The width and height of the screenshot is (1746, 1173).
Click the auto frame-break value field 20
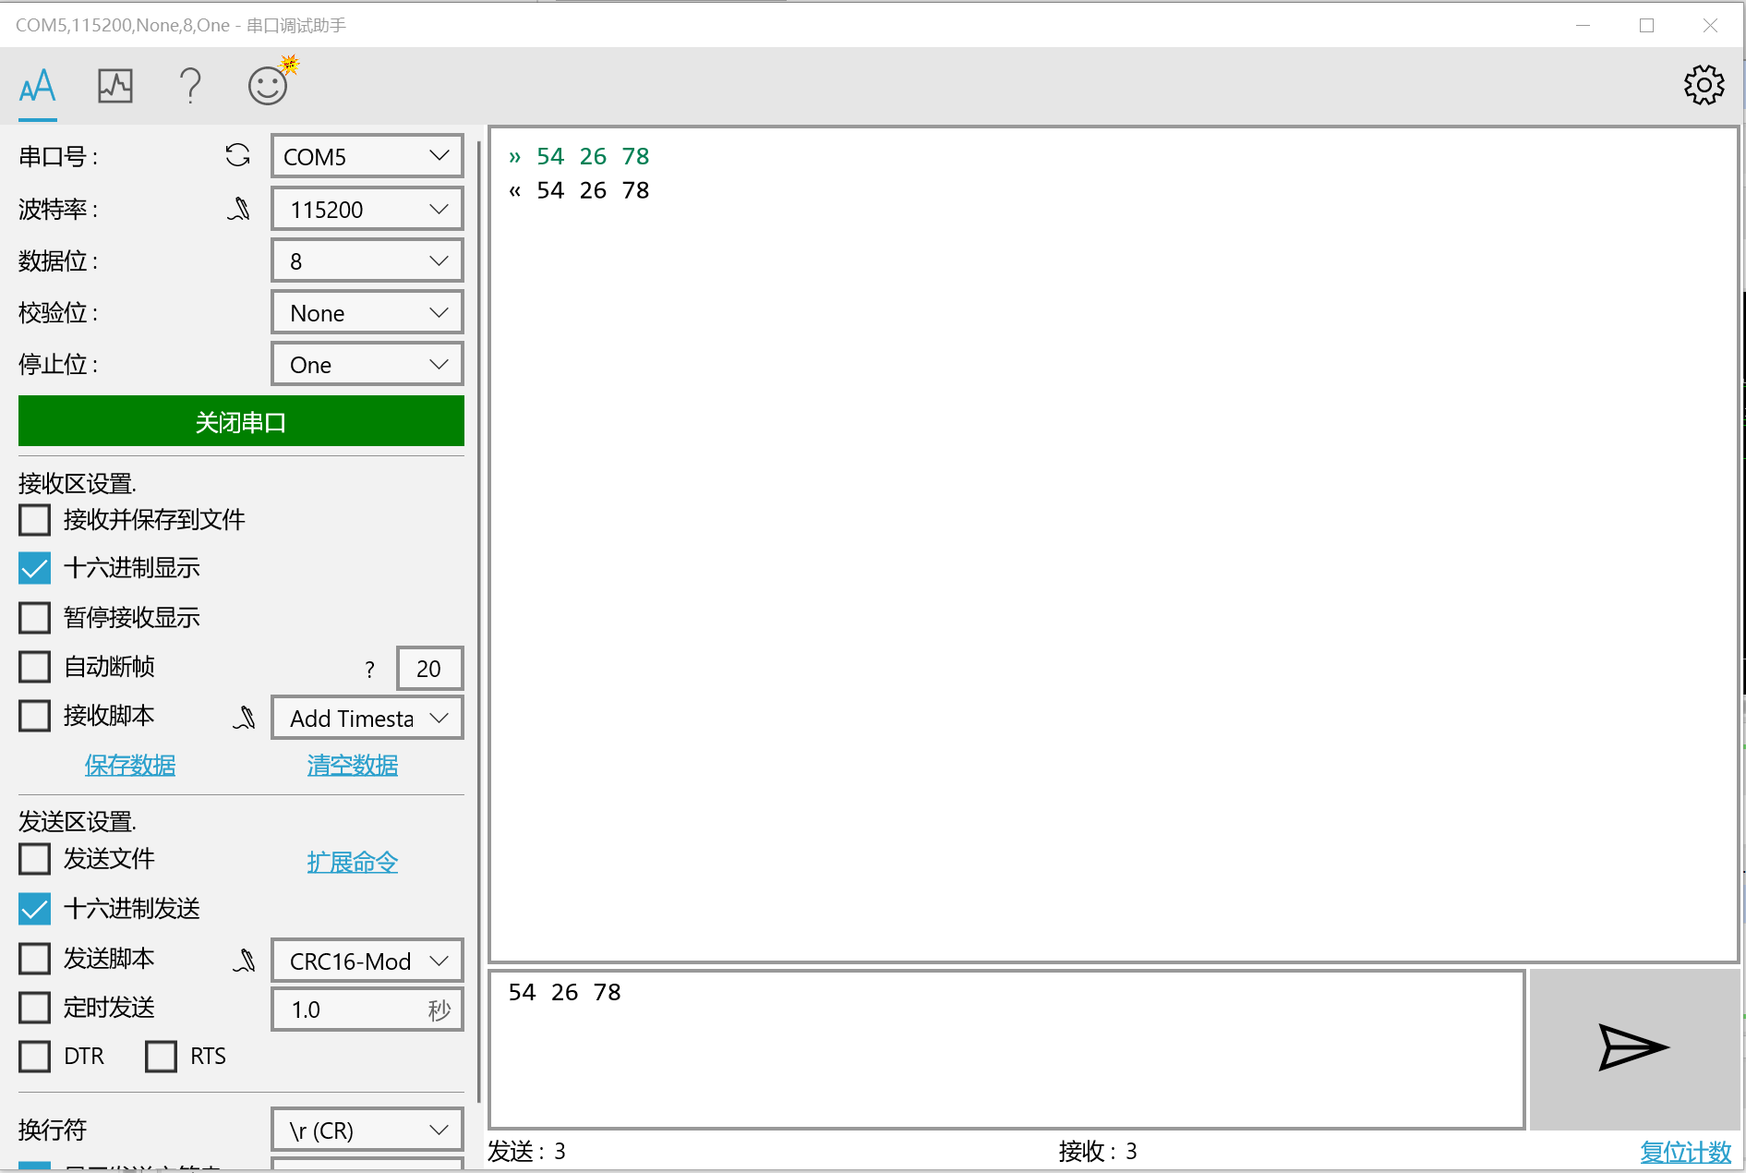430,669
